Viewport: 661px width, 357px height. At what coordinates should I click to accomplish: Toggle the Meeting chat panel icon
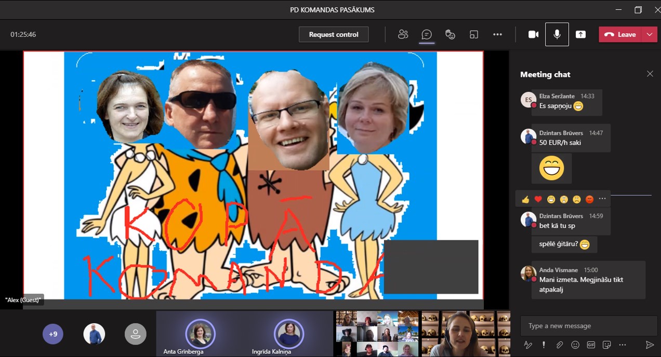coord(427,34)
